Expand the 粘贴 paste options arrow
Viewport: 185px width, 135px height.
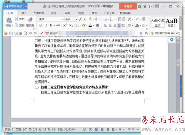point(12,26)
